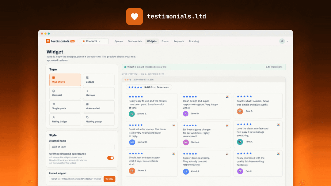331x186 pixels.
Task: Choose the Wall of love widget type
Action: [x=65, y=80]
